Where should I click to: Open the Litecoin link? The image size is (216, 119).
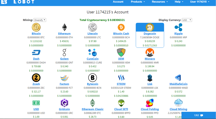pyautogui.click(x=93, y=33)
